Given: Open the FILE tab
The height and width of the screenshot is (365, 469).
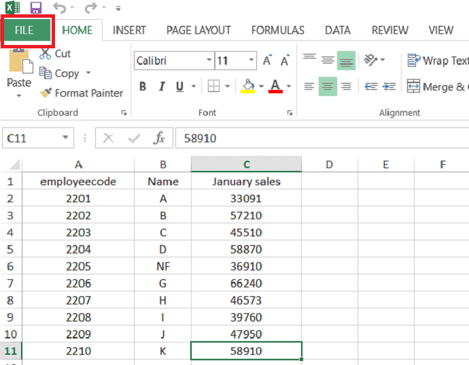Looking at the screenshot, I should (24, 31).
